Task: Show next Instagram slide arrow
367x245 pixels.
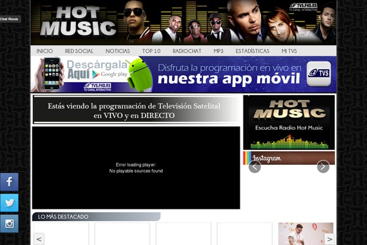Action: point(323,167)
